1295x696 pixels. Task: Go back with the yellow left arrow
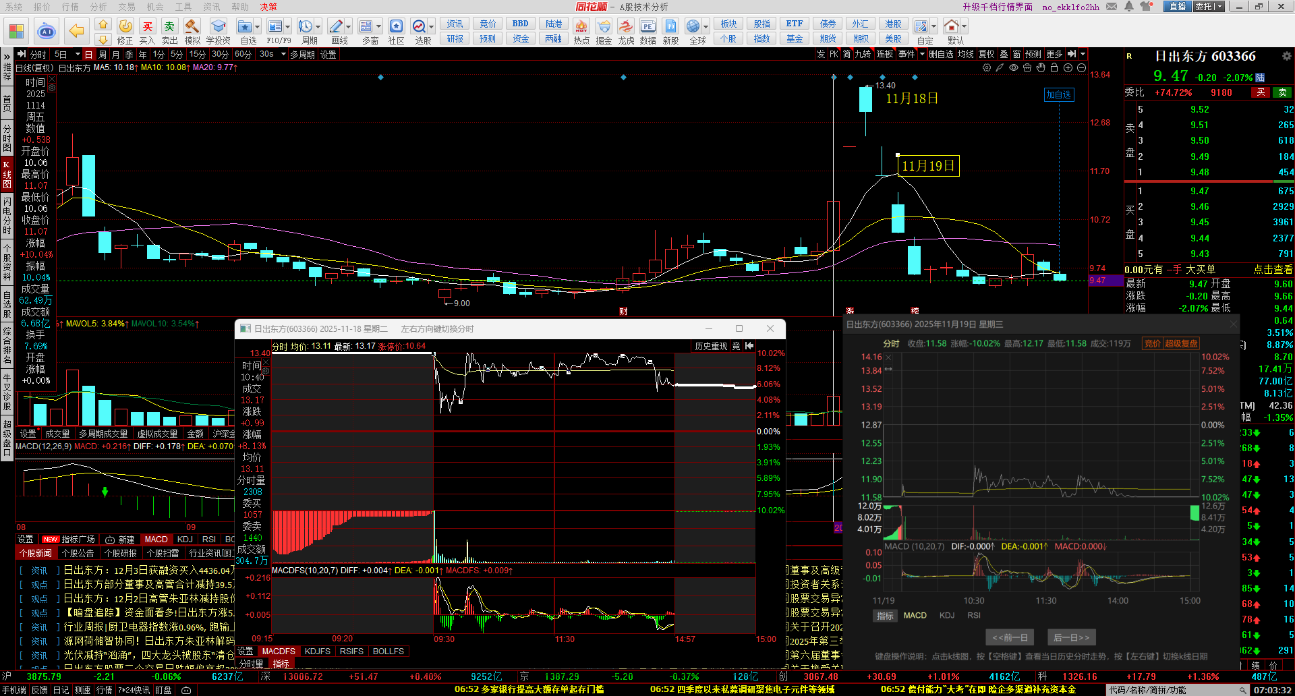tap(77, 31)
